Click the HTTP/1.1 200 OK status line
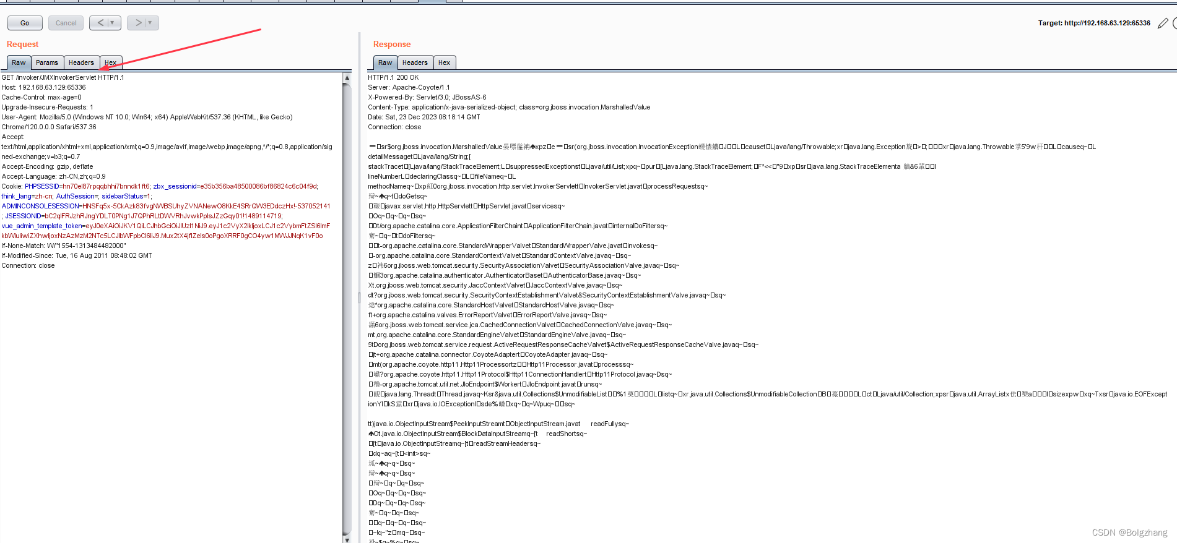The image size is (1177, 543). [x=393, y=77]
